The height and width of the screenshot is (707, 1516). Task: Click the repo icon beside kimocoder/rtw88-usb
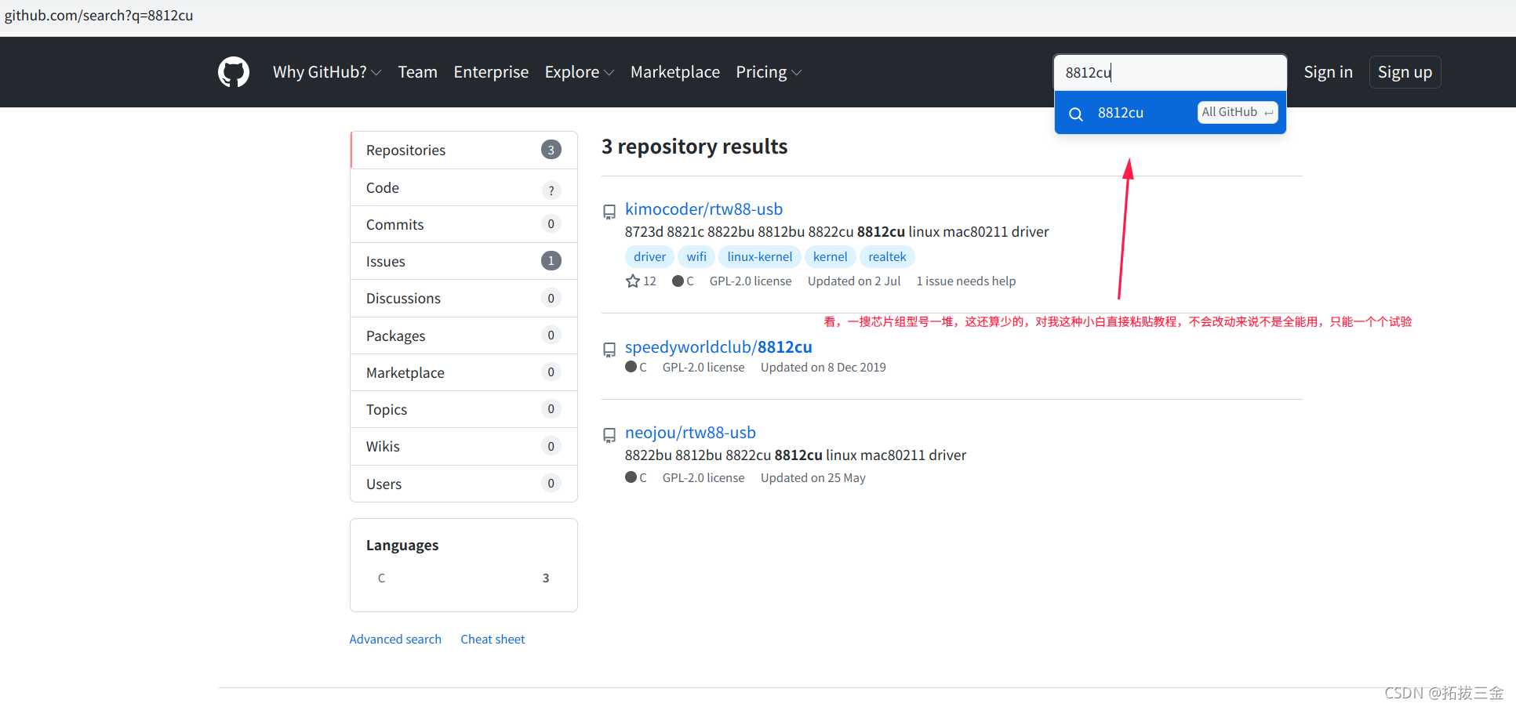609,212
